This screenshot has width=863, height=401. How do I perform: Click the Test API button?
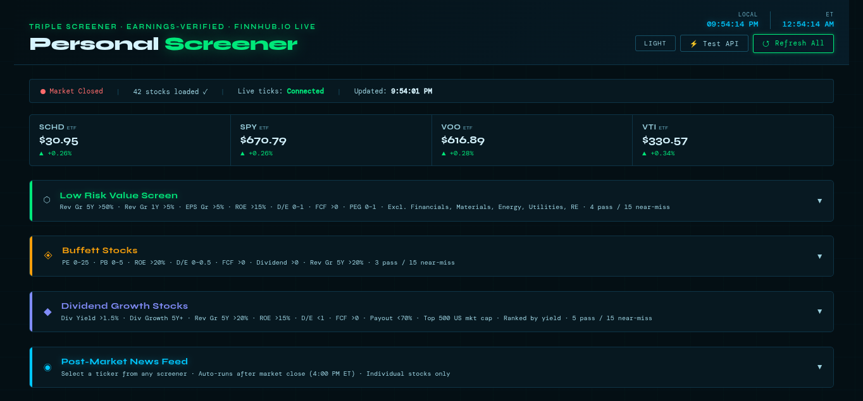(714, 44)
